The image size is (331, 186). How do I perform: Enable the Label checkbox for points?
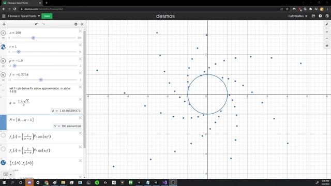[x=11, y=170]
